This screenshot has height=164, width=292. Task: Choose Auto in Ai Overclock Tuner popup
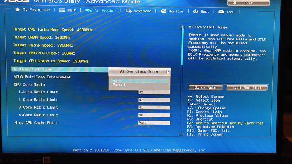point(139,81)
